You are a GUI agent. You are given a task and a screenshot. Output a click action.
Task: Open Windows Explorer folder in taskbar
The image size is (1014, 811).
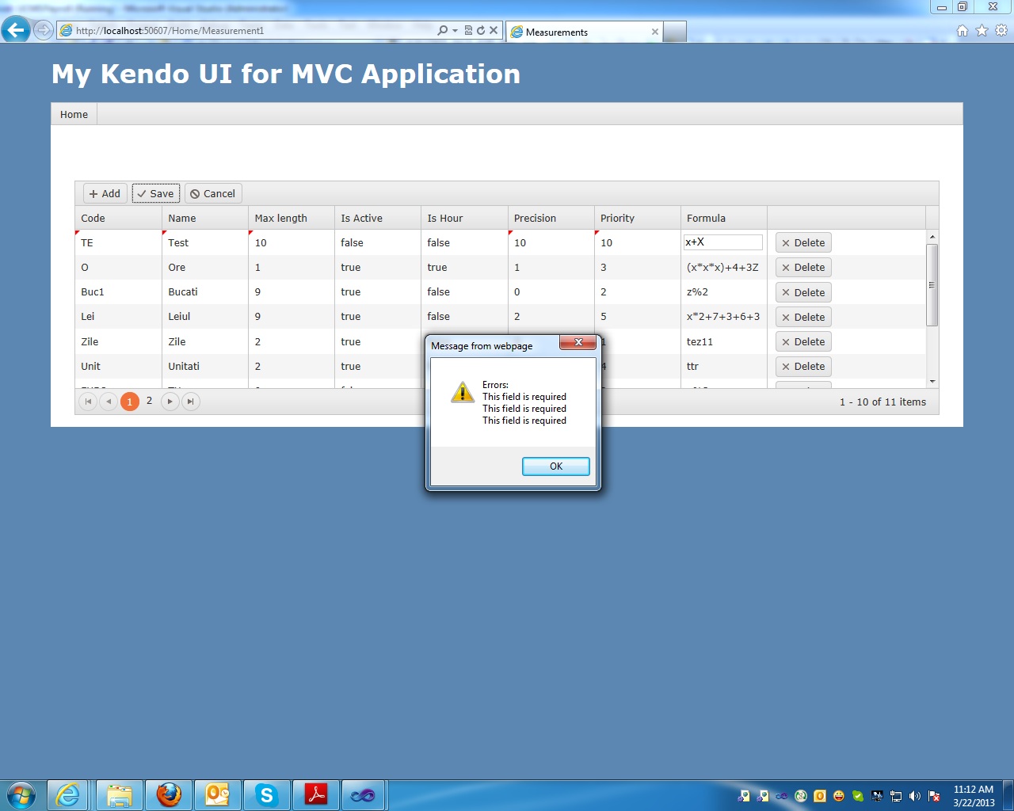point(120,795)
